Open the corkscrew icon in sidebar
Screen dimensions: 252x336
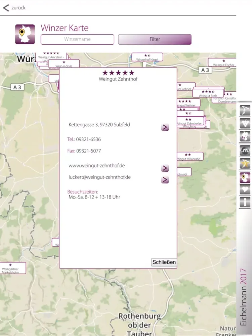(245, 111)
